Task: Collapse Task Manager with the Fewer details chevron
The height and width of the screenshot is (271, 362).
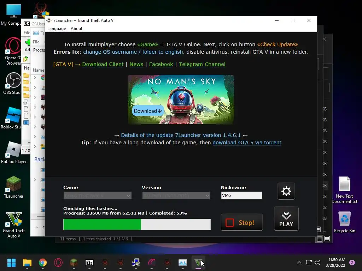Action: point(36,228)
